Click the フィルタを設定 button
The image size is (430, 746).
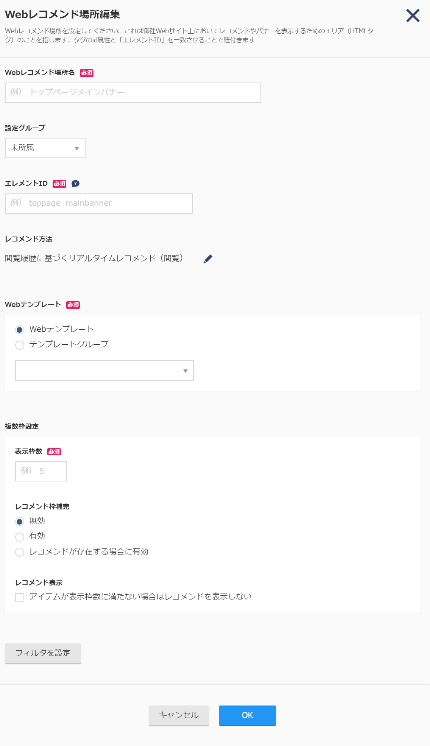43,653
